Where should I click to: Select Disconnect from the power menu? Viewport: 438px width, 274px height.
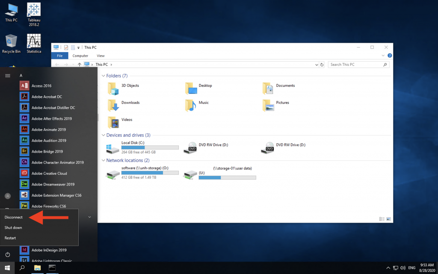(14, 218)
